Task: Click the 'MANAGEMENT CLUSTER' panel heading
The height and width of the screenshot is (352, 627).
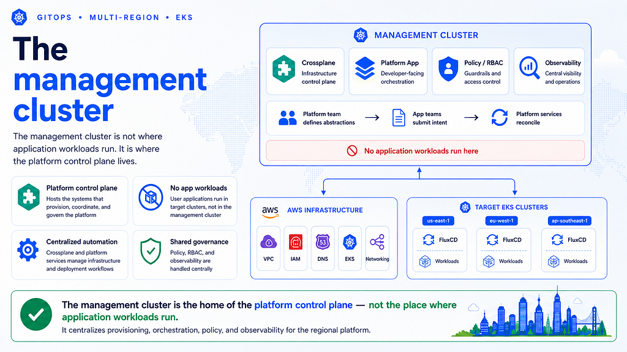Action: 426,35
